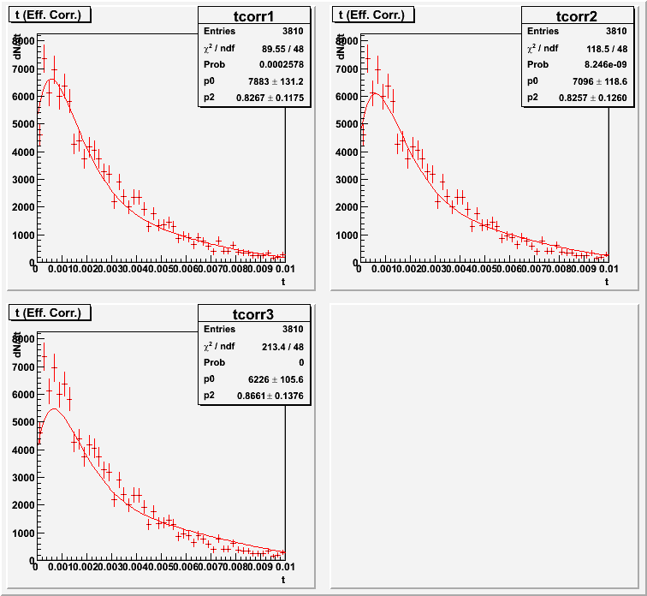Click the tcorr1 stats box title
647x596 pixels.
(x=254, y=15)
